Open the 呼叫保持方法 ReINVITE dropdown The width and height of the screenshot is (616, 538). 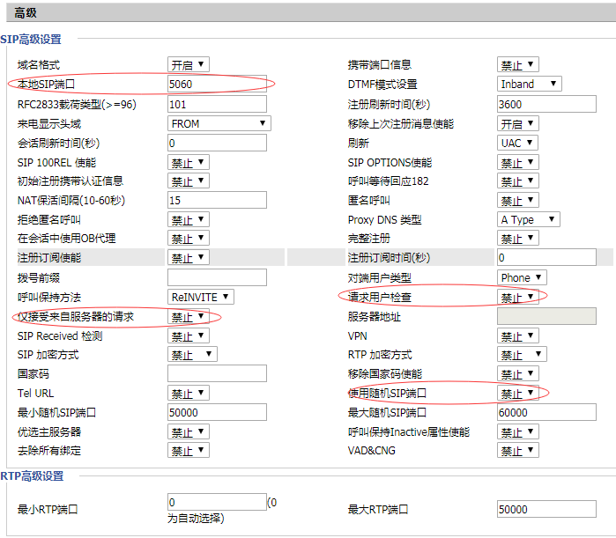point(200,297)
